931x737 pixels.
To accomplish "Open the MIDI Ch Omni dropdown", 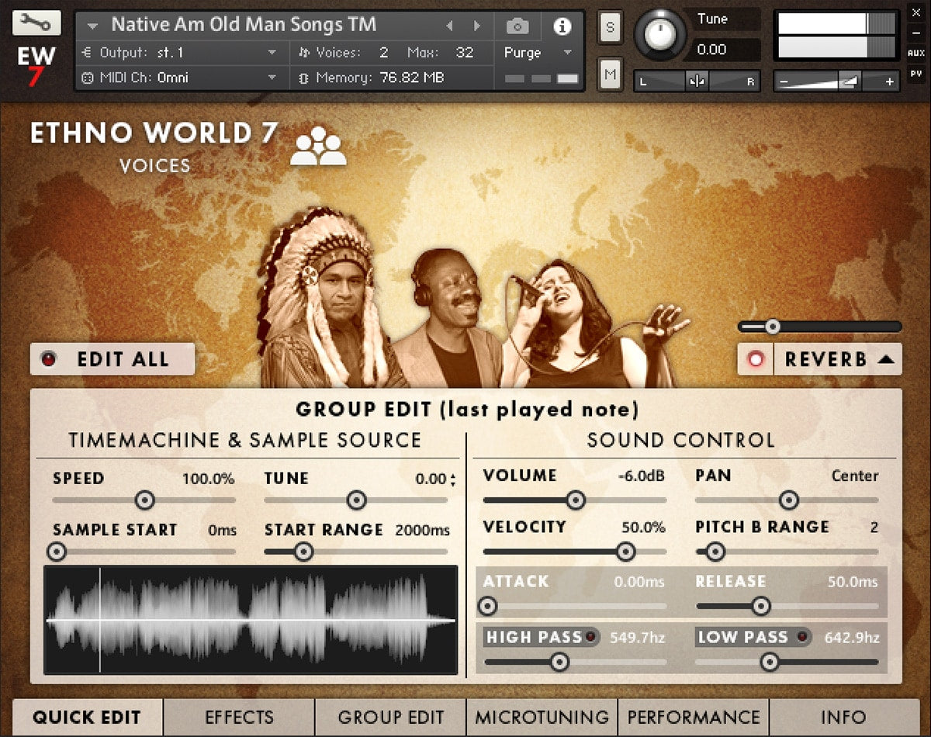I will [272, 78].
